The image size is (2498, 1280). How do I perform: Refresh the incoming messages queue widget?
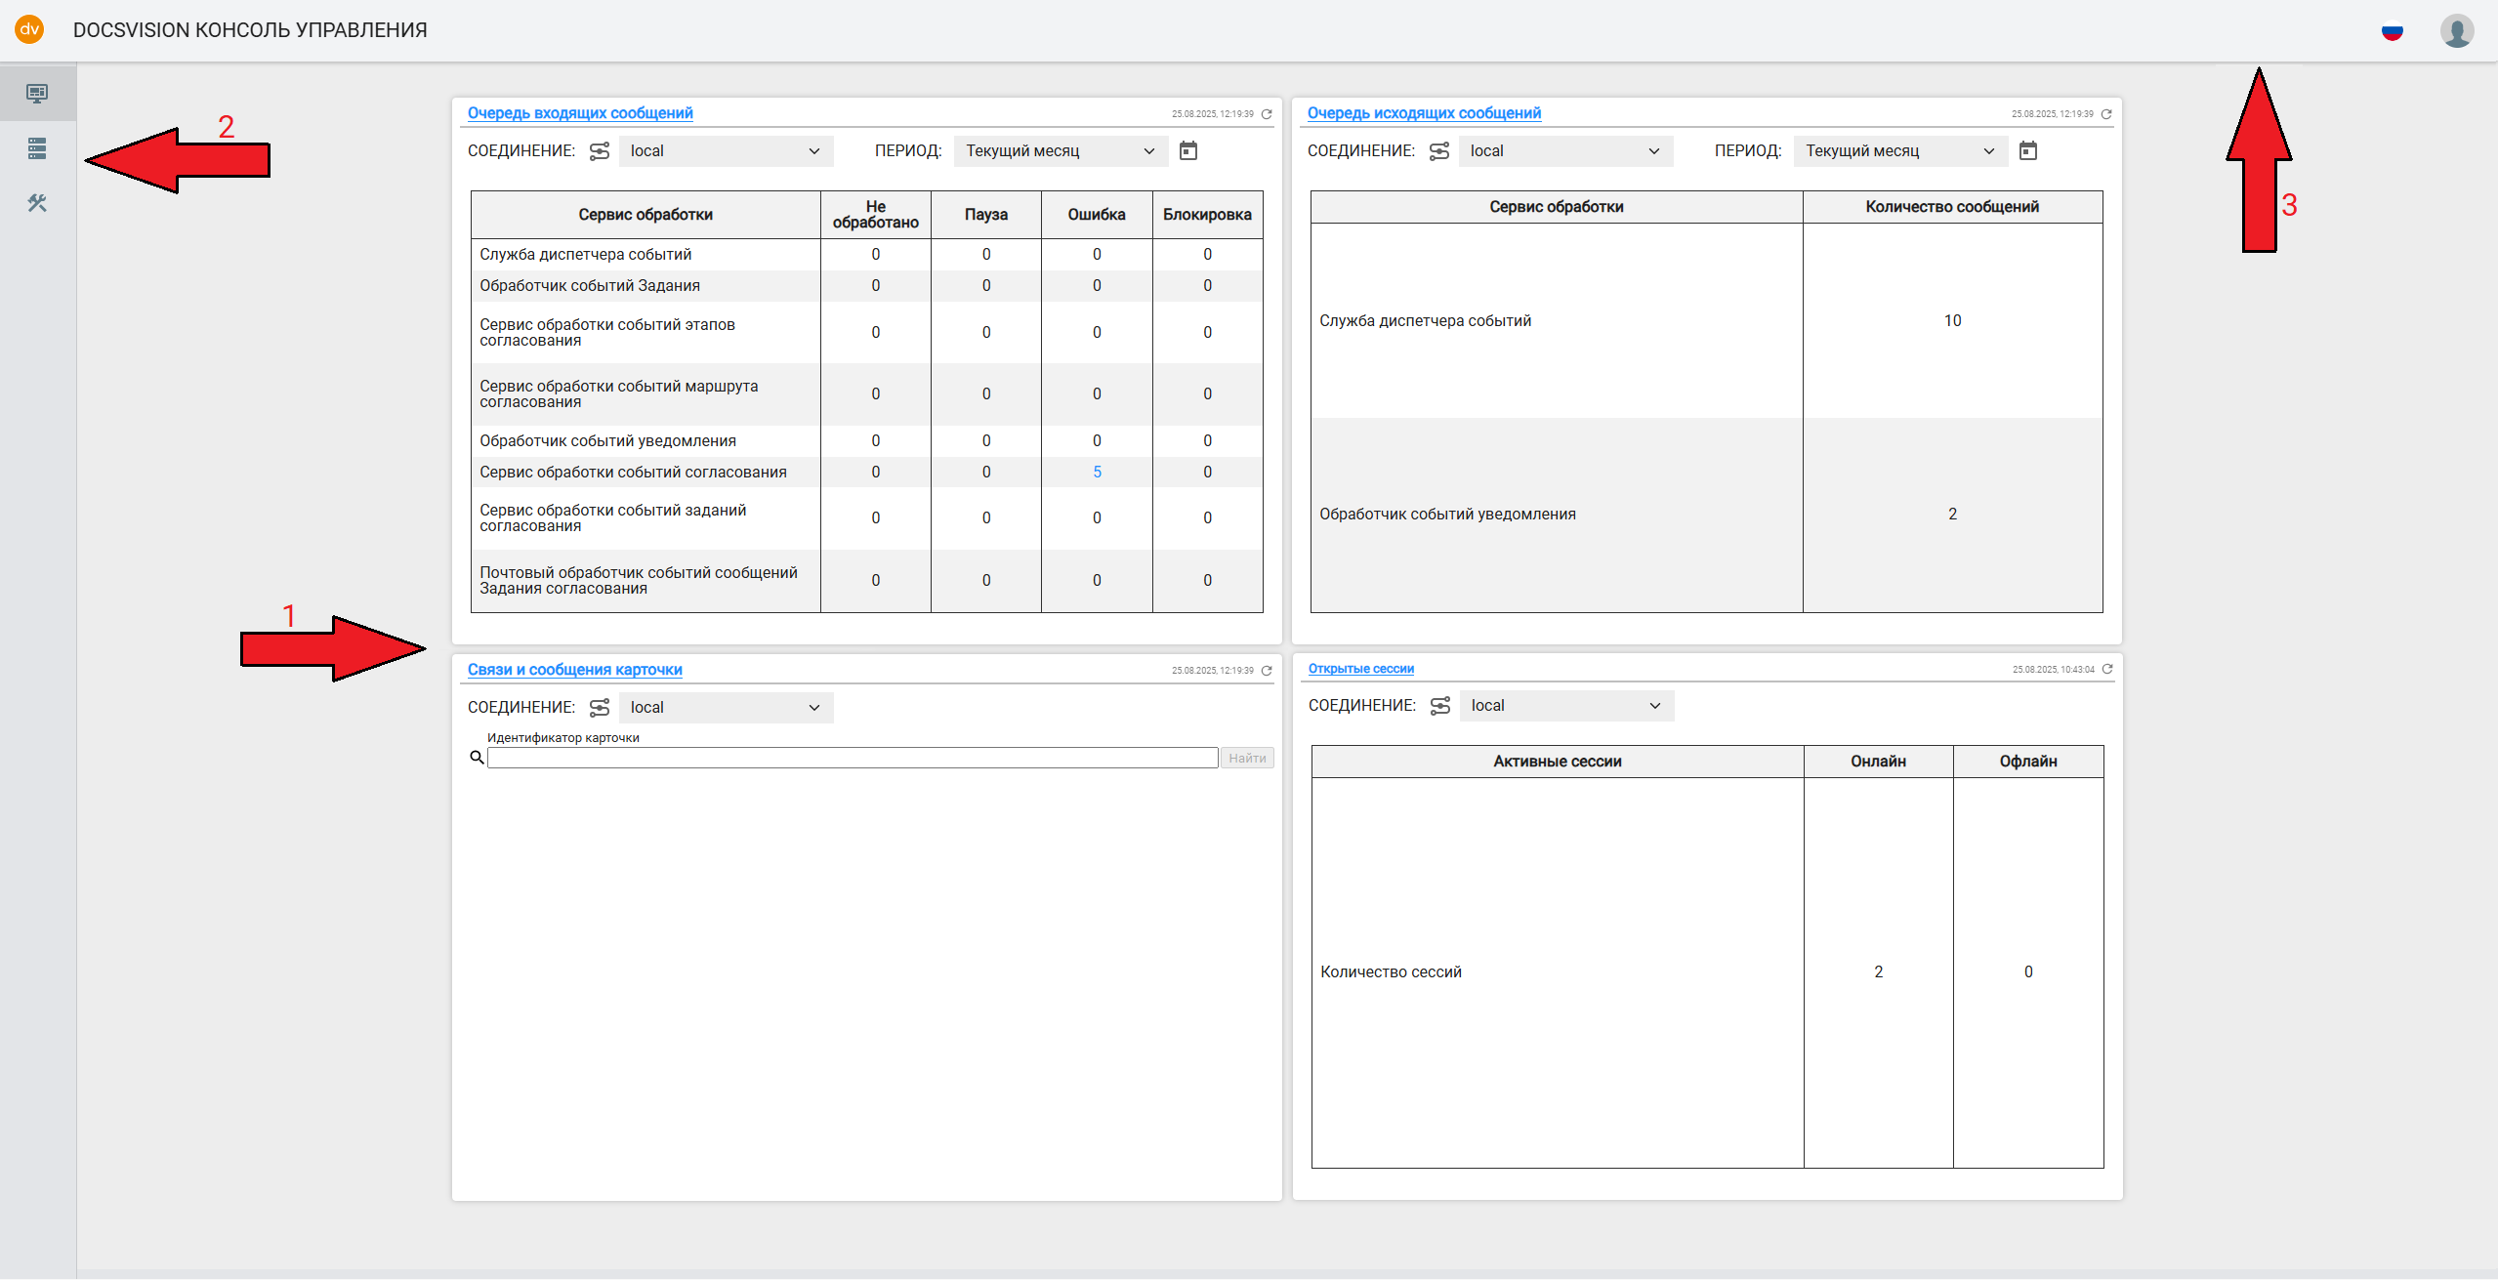[1267, 114]
